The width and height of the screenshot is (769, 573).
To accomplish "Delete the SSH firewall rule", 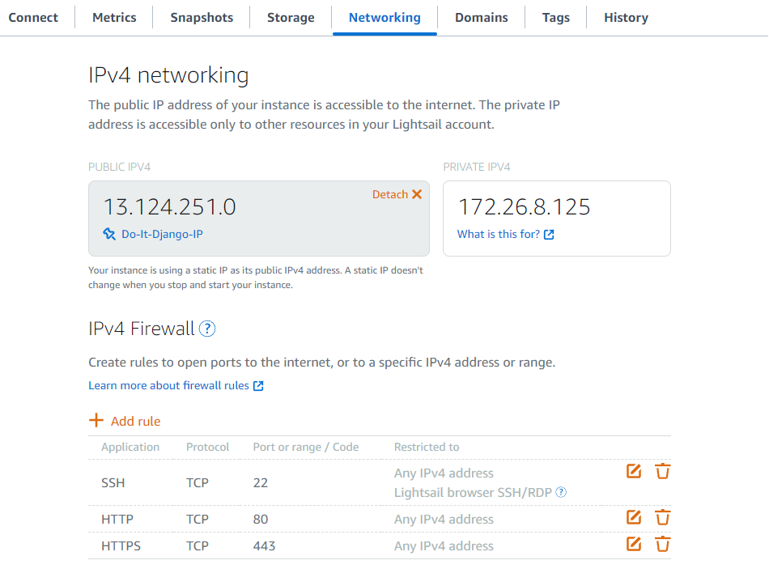I will (x=663, y=471).
